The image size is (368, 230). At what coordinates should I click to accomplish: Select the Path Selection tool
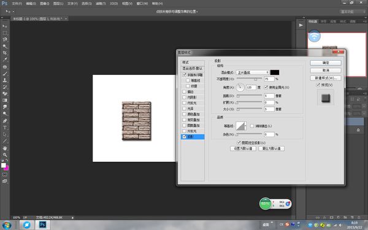pyautogui.click(x=5, y=134)
